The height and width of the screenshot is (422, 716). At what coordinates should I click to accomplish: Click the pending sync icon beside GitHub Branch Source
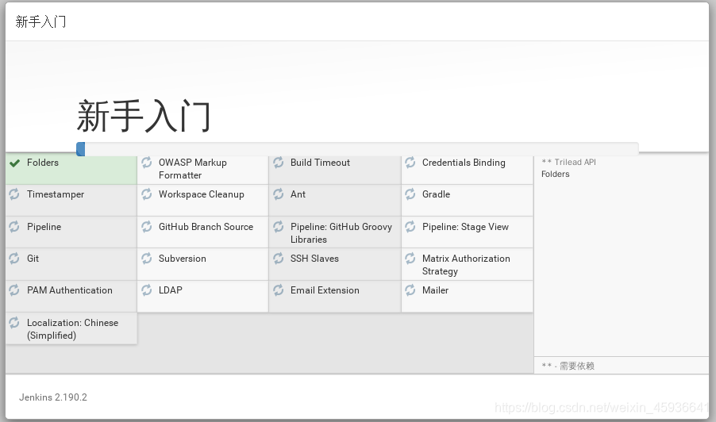point(147,227)
